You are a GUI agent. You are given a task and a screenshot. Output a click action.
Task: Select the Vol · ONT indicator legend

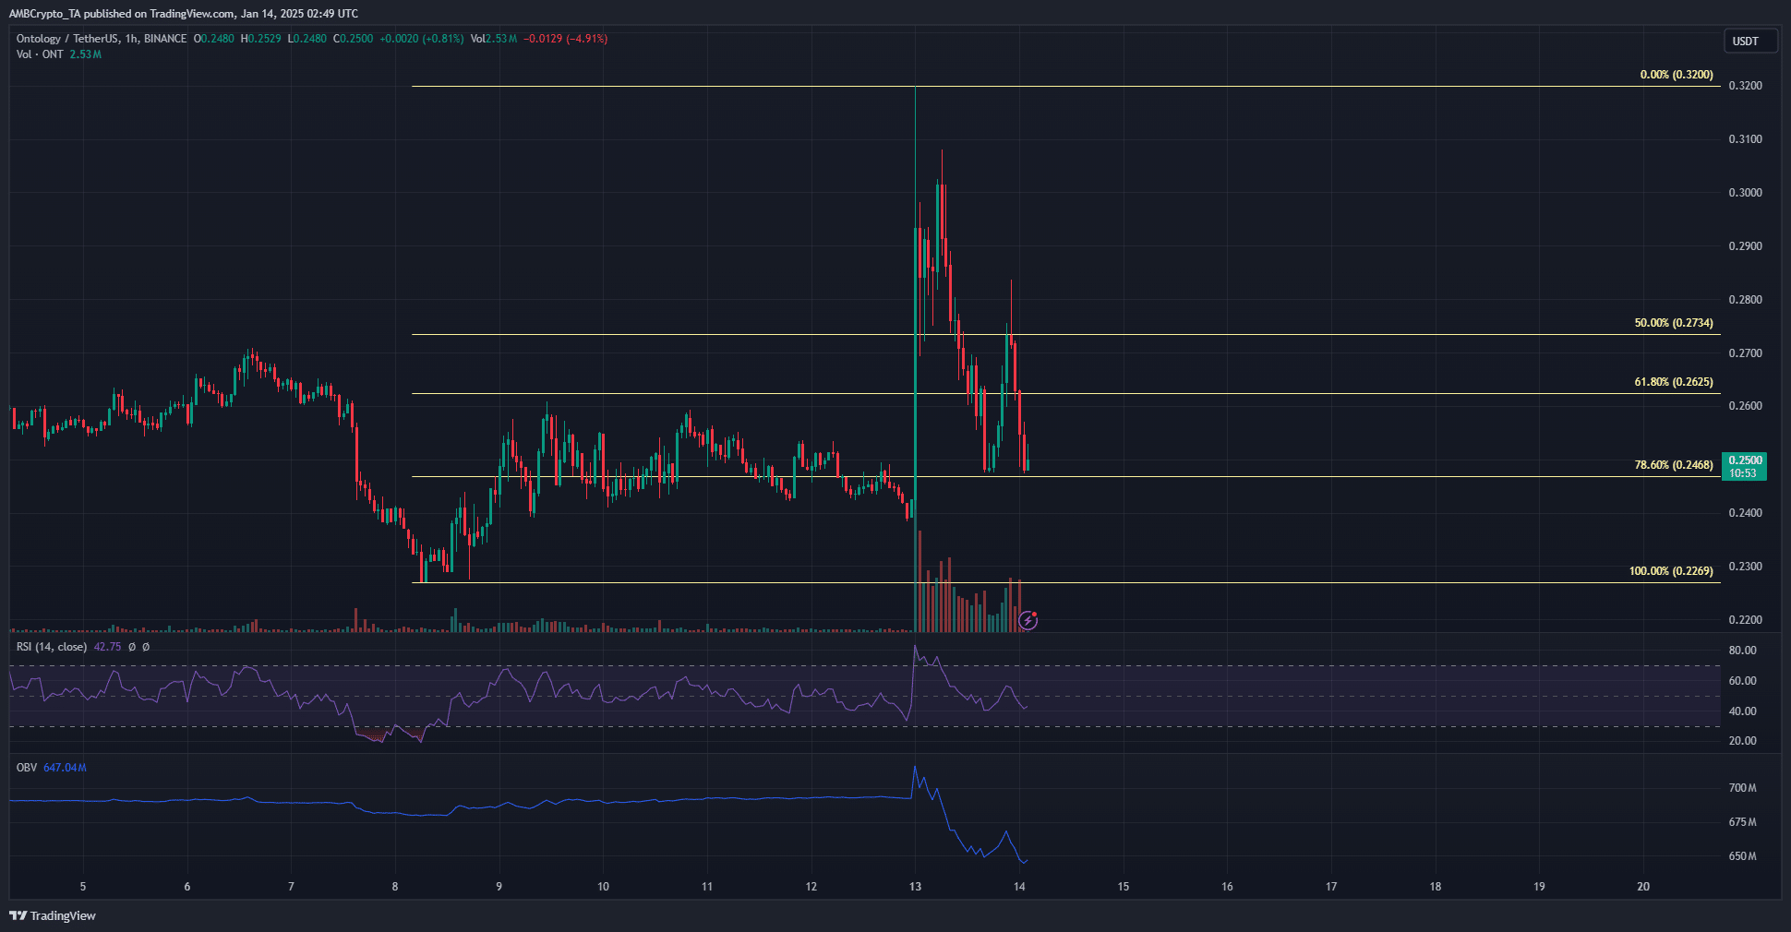[x=40, y=54]
